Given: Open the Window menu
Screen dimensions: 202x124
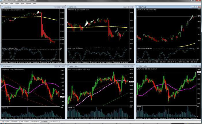Looking at the screenshot, I should click(x=29, y=4).
